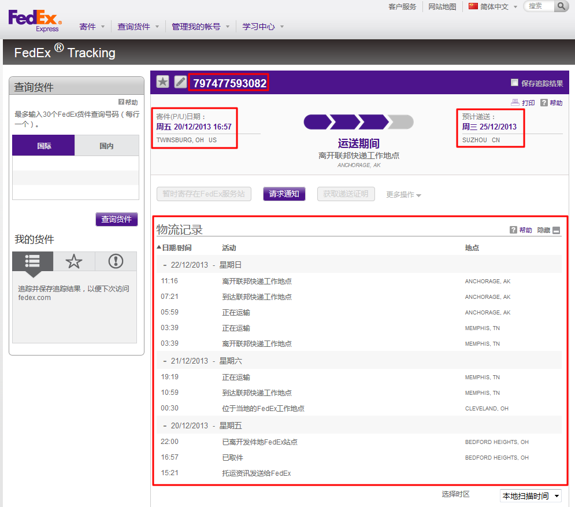Click the shipment progress bar
Image resolution: width=575 pixels, height=507 pixels.
coord(358,122)
